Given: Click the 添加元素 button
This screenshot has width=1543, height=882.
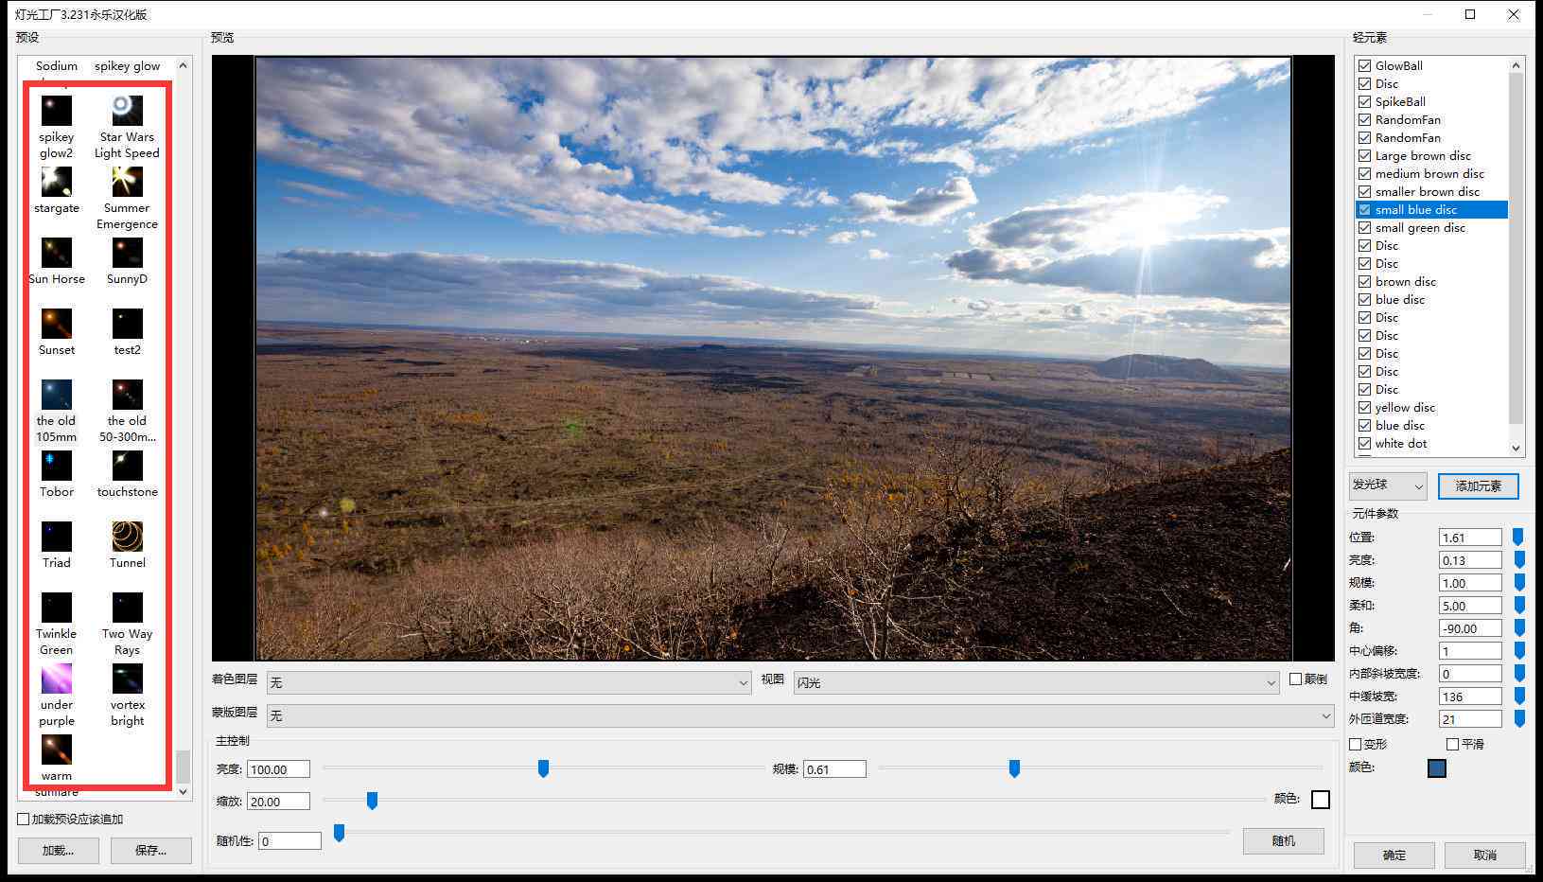Looking at the screenshot, I should 1479,485.
